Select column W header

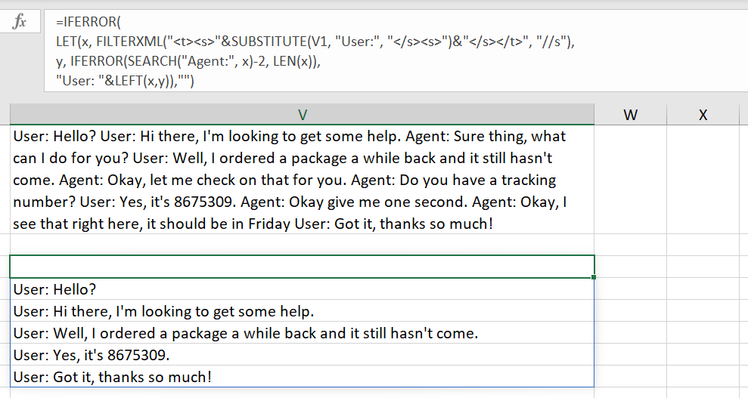pyautogui.click(x=630, y=115)
